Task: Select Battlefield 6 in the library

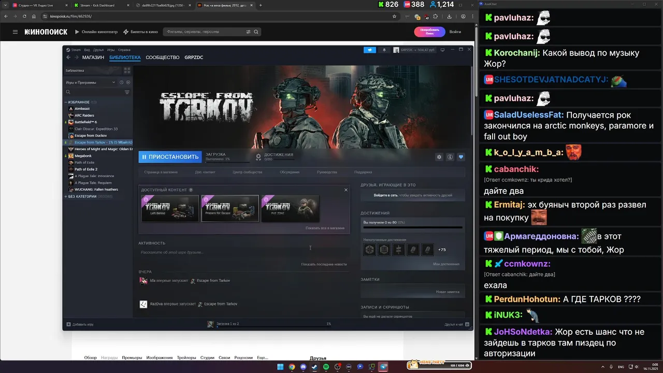Action: (x=86, y=122)
